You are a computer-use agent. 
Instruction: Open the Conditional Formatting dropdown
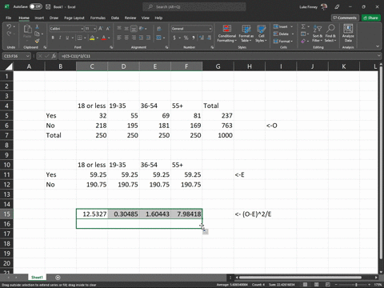point(226,34)
